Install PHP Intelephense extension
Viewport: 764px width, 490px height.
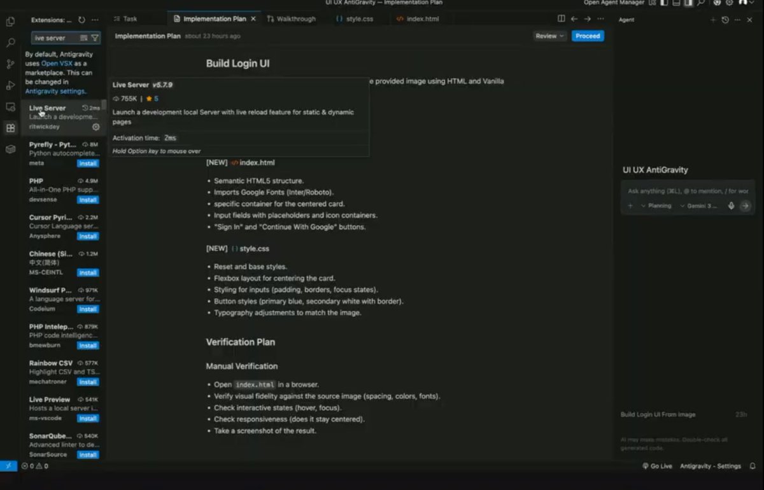click(88, 346)
